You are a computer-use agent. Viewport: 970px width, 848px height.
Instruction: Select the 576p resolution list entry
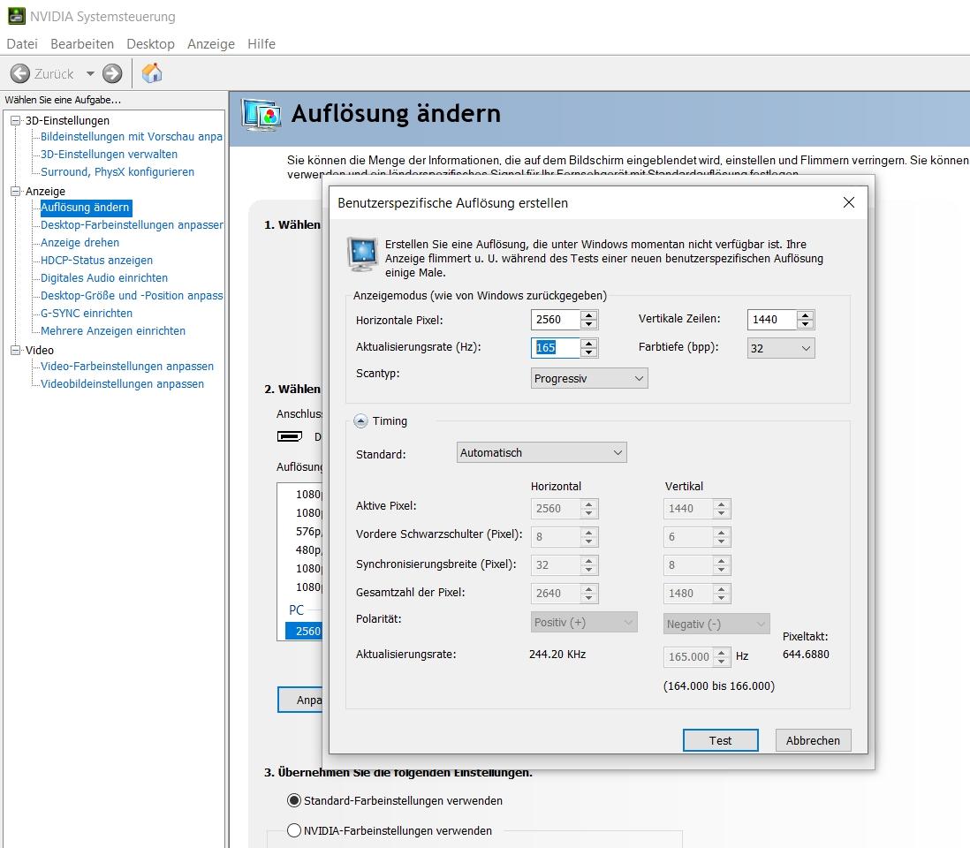(x=308, y=531)
